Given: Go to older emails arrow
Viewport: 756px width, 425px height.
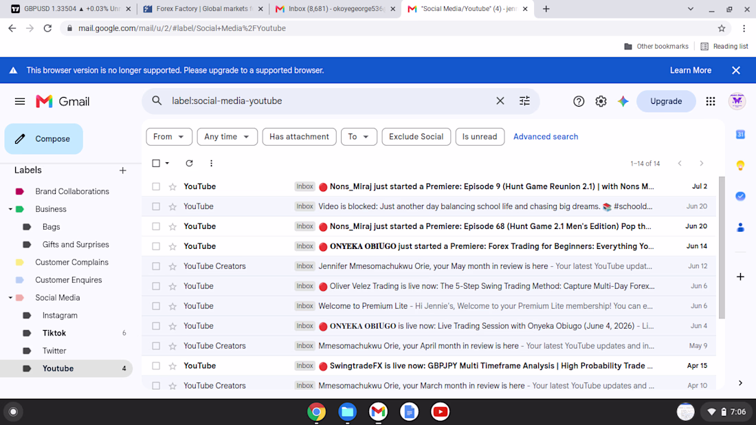Looking at the screenshot, I should [x=702, y=164].
